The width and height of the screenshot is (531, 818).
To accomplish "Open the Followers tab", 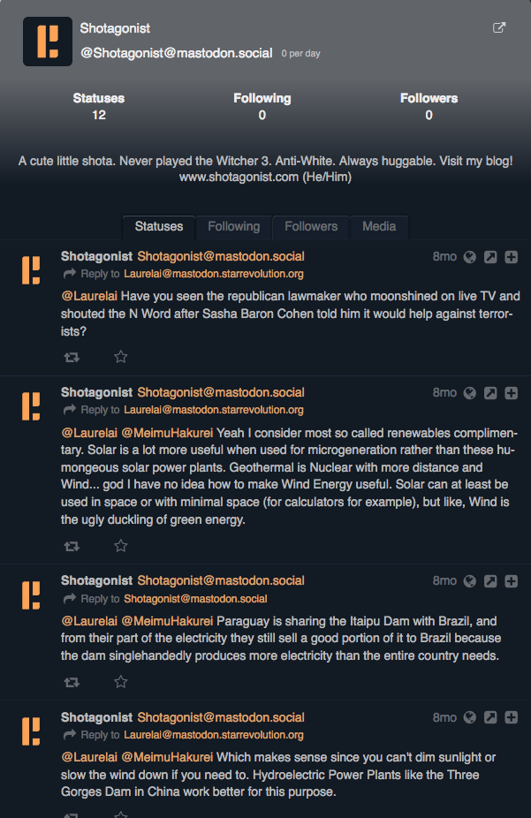I will click(311, 226).
